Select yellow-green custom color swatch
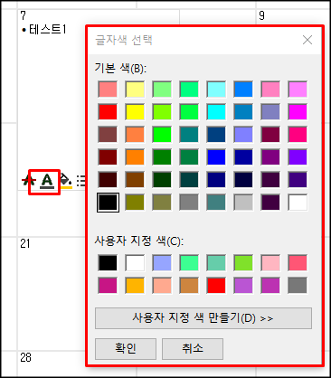 point(243,262)
